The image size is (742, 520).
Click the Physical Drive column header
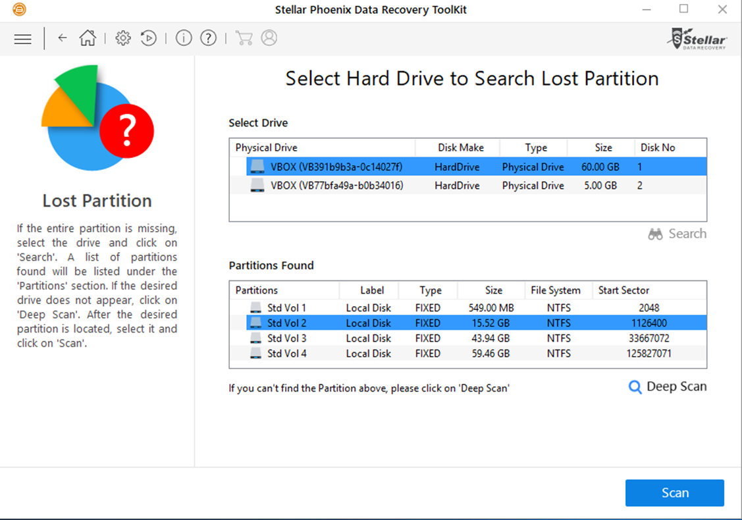point(323,147)
